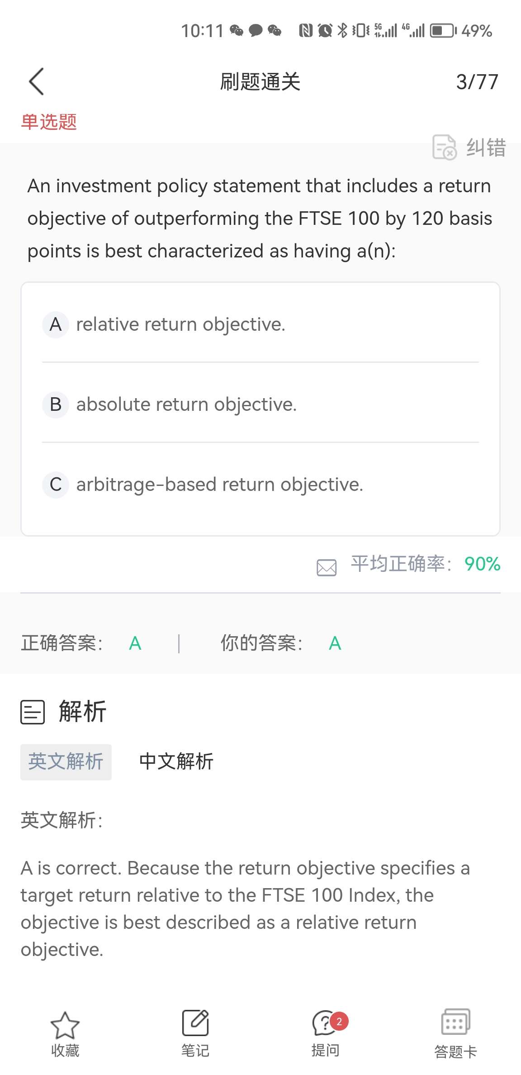Select option C arbitrage-based return objective
Viewport: 521px width, 1075px height.
pos(260,485)
